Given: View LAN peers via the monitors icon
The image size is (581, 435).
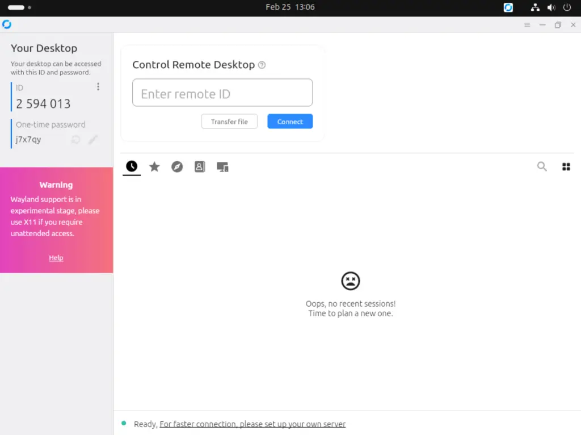Looking at the screenshot, I should (x=222, y=166).
